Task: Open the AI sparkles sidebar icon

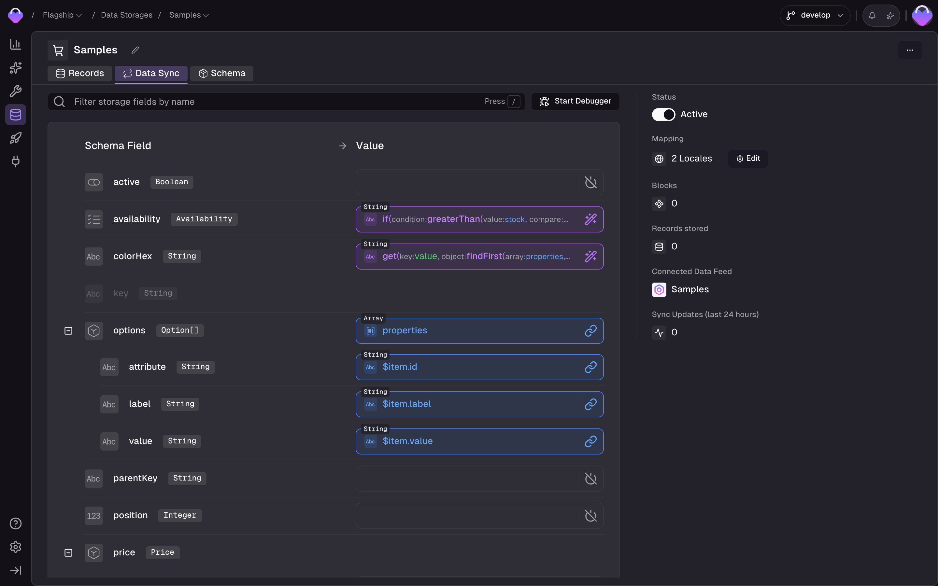Action: (16, 68)
